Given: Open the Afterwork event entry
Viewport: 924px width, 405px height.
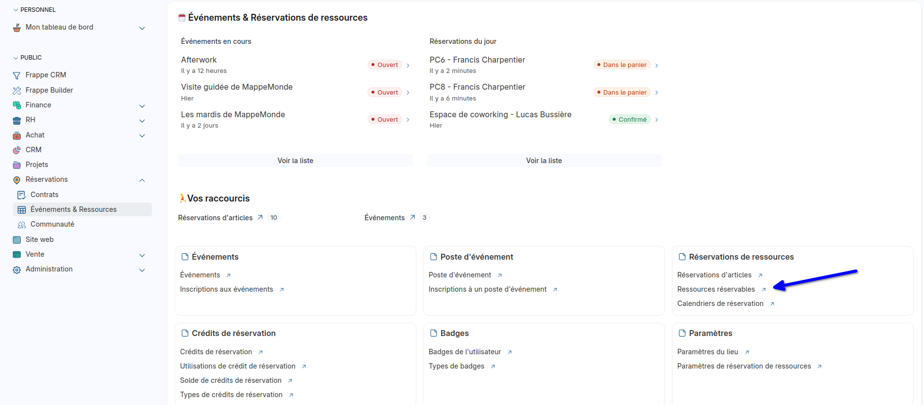Looking at the screenshot, I should [199, 60].
